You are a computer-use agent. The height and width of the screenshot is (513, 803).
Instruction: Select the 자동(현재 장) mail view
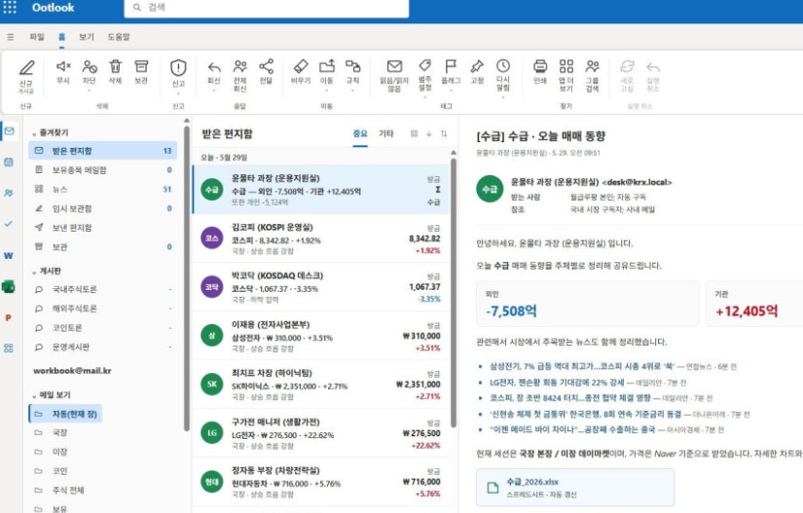[x=65, y=414]
